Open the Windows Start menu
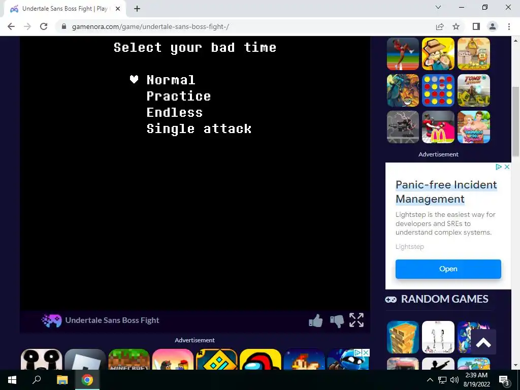 12,380
